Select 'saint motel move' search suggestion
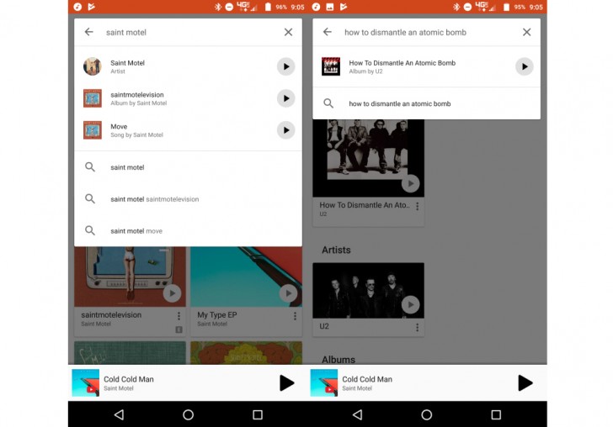Viewport: 613px width, 427px height. (136, 231)
